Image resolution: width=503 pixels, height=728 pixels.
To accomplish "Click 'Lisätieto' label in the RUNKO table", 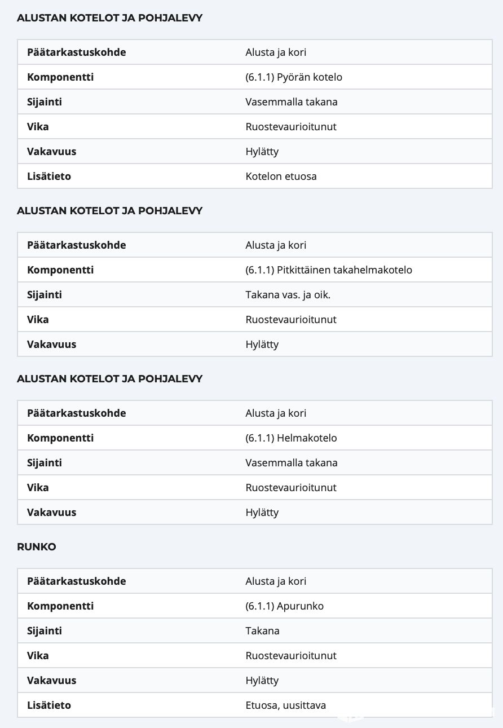I will point(49,705).
